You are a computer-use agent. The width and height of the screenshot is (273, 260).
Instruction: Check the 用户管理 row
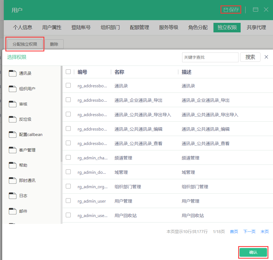coord(68,201)
